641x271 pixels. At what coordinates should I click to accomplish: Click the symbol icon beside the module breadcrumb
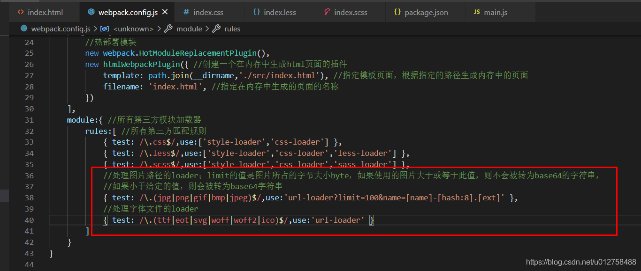[168, 29]
